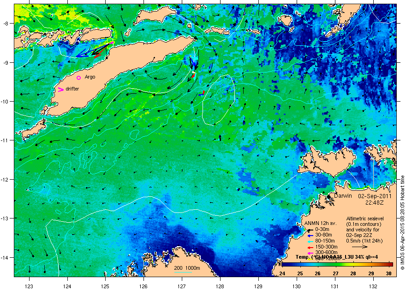Click longitude axis label 132

click(x=373, y=286)
